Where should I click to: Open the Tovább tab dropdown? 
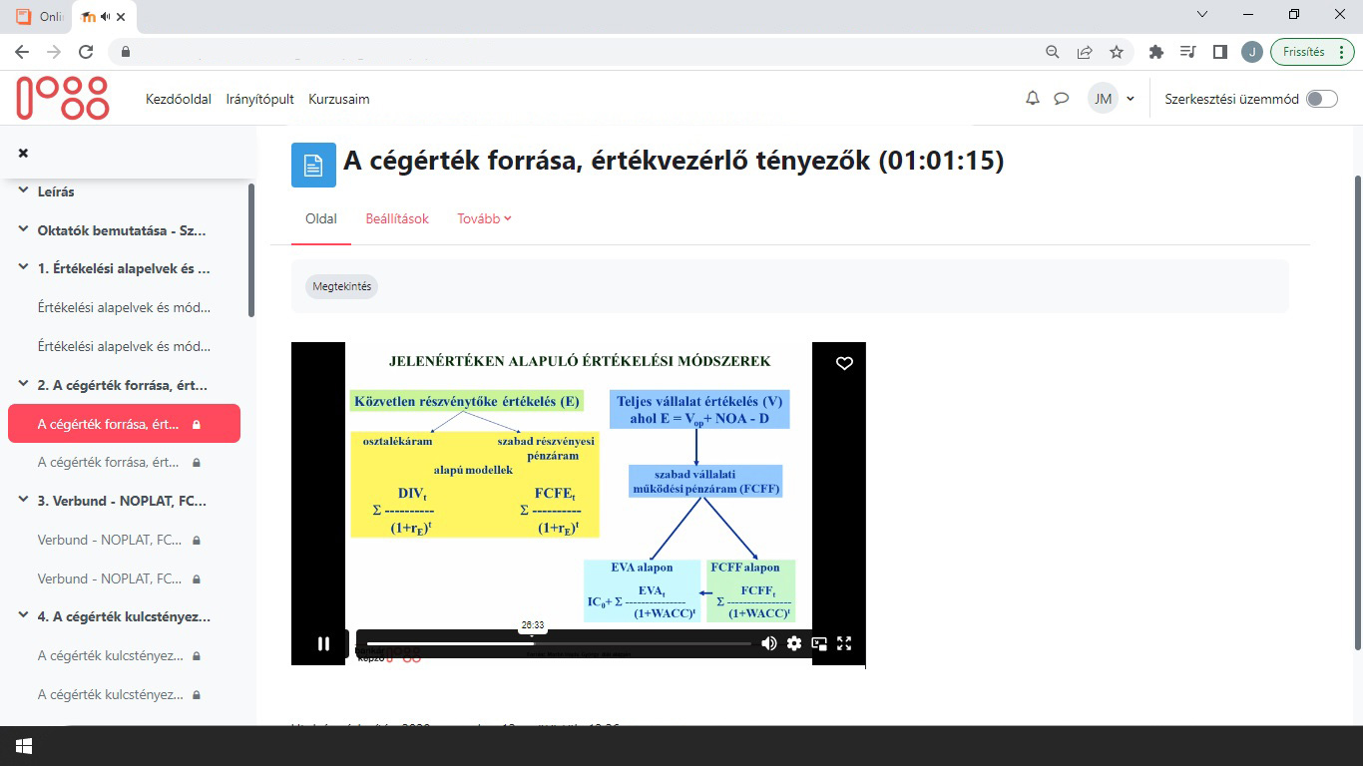[x=484, y=217]
